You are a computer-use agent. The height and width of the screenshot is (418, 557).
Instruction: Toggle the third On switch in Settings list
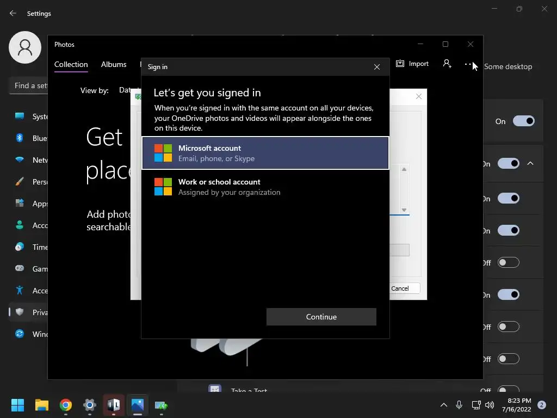pos(509,198)
